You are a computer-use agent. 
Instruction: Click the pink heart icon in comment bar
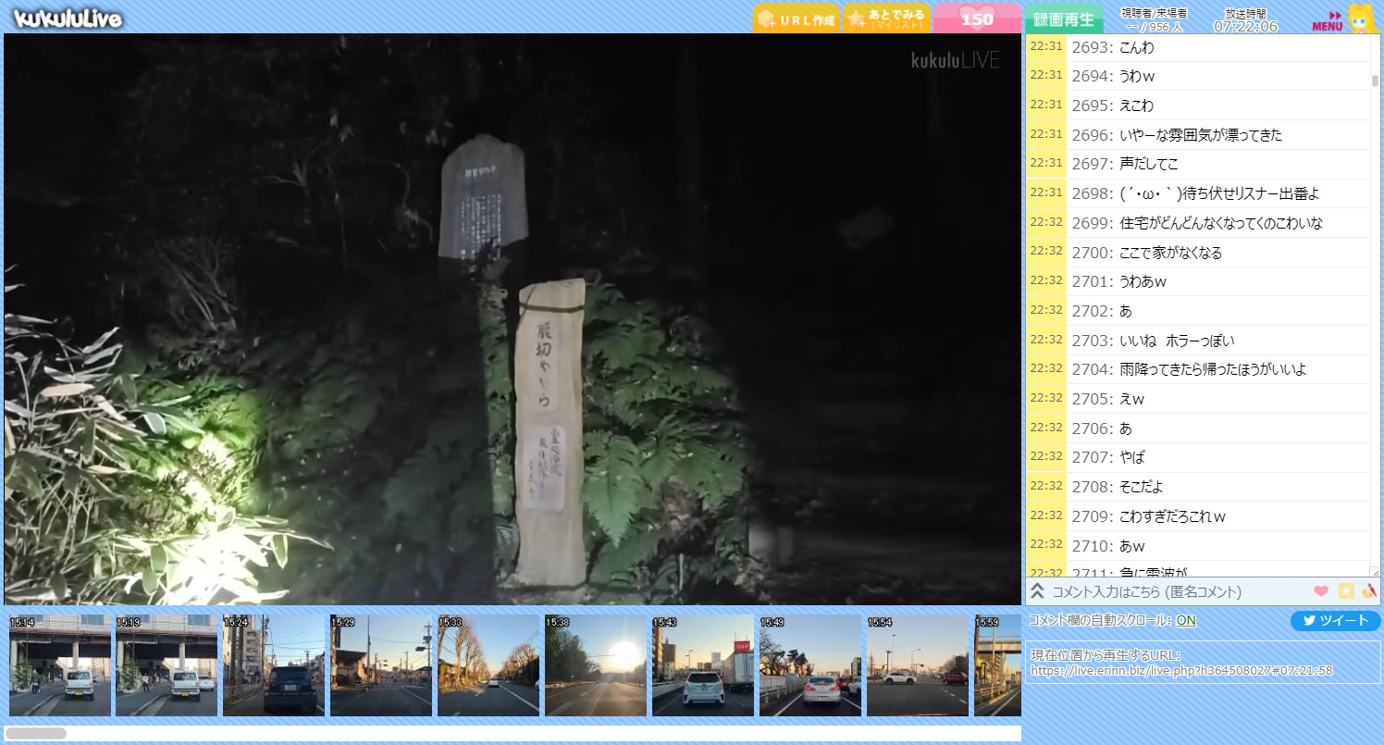(x=1321, y=591)
